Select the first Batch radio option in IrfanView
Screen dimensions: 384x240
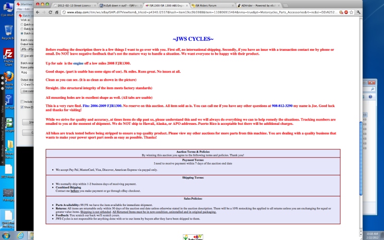[22, 24]
